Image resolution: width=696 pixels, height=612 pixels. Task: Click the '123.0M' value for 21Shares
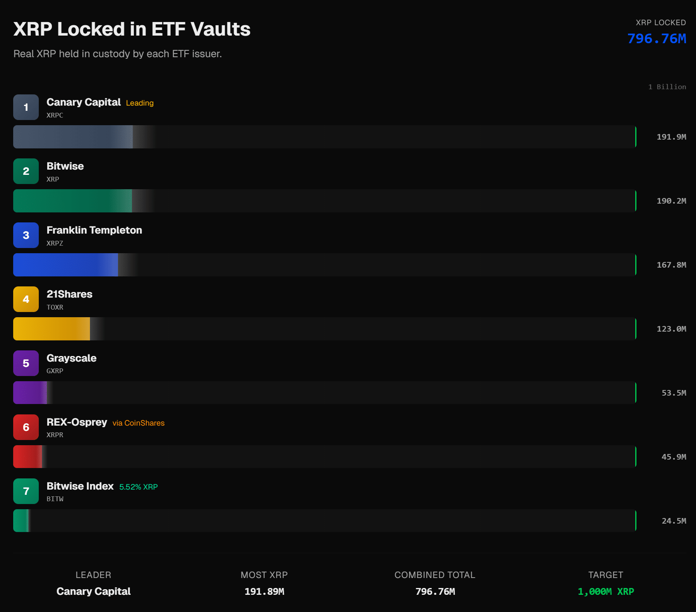pyautogui.click(x=671, y=329)
